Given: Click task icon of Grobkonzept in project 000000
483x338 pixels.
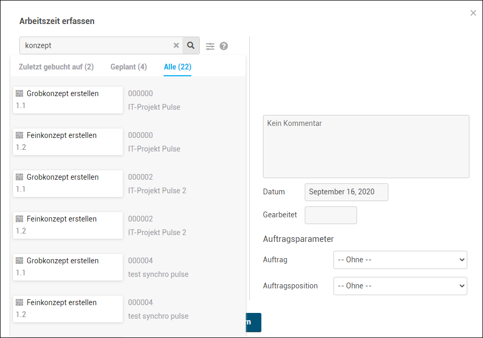Looking at the screenshot, I should [19, 94].
